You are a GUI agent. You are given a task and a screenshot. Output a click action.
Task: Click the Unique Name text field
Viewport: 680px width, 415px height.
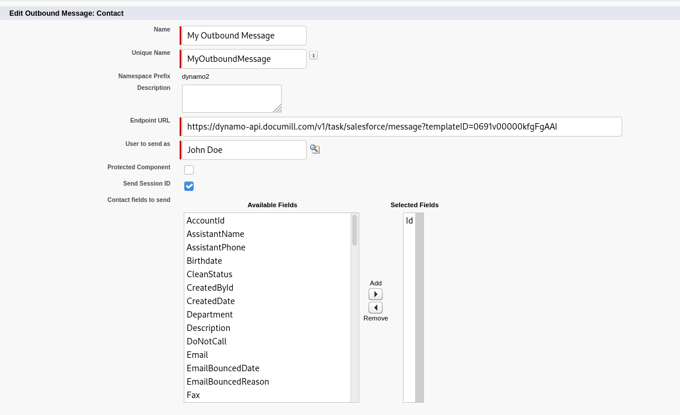click(244, 59)
